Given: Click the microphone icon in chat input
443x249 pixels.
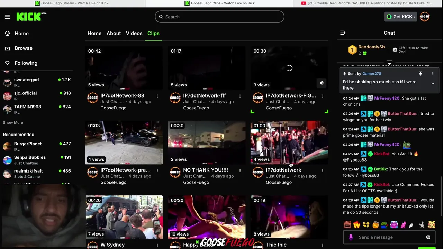Looking at the screenshot, I should tap(351, 237).
